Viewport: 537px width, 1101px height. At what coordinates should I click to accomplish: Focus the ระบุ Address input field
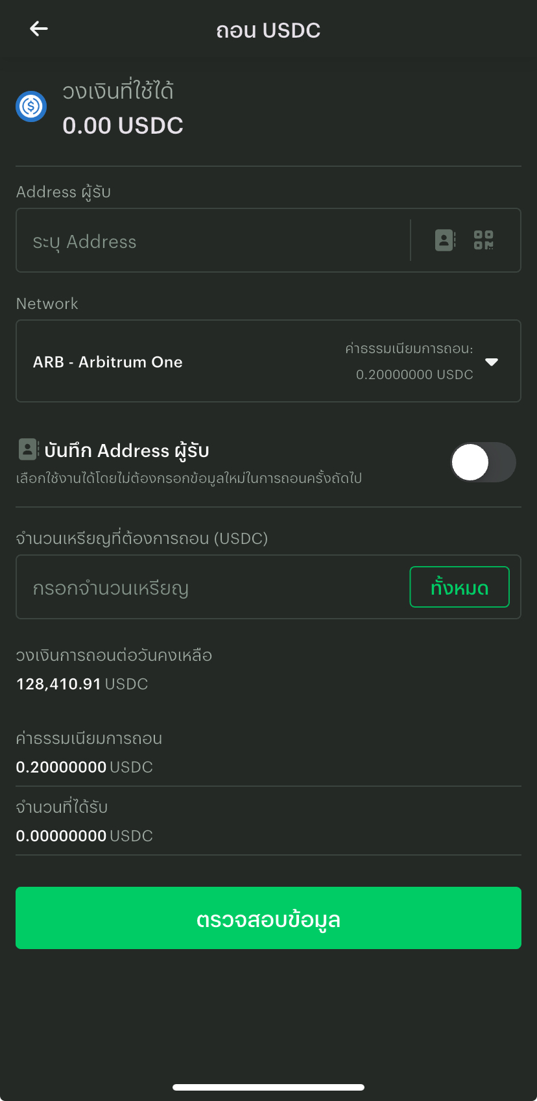214,241
